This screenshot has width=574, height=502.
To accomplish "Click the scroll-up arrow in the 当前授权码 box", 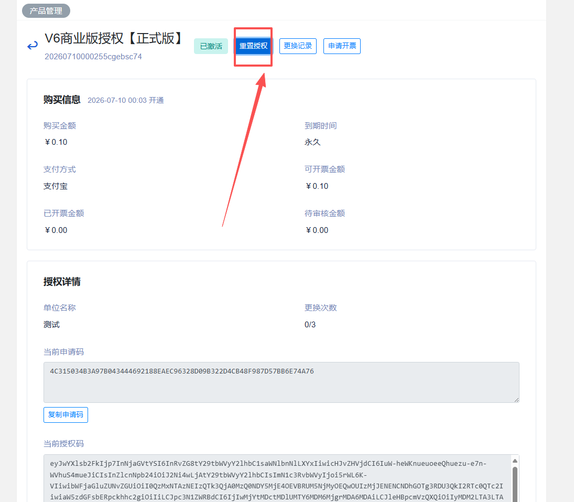I will [515, 461].
